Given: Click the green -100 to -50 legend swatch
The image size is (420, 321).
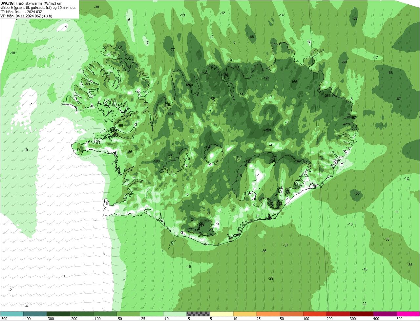Looking at the screenshot, I should 105,314.
